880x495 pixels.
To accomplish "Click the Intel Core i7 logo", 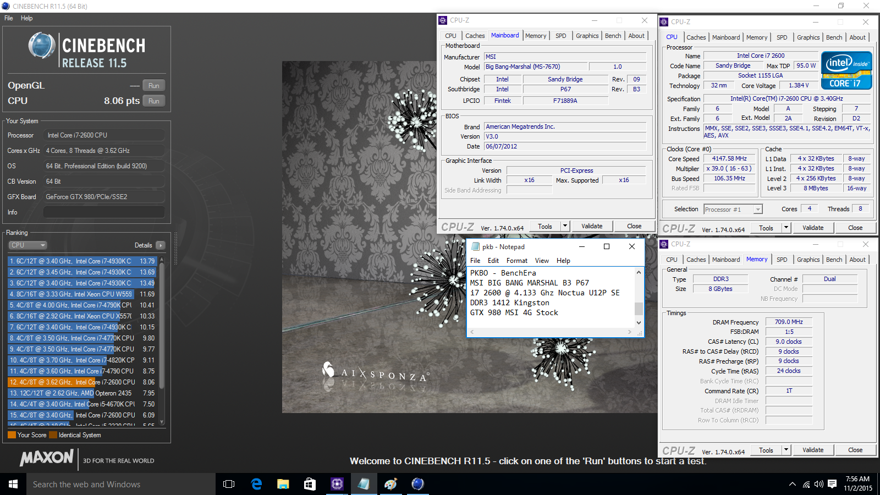I will point(846,70).
